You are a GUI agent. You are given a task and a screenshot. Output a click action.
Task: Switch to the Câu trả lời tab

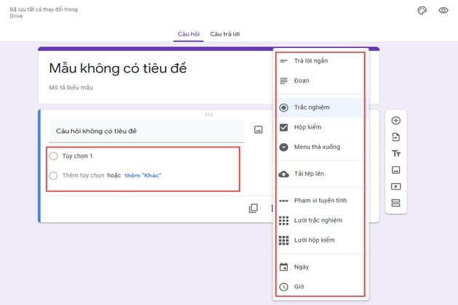point(225,34)
